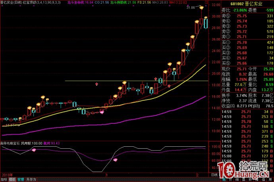
Task: Click the CG:21.56 indicator label
Action: [x=102, y=2]
